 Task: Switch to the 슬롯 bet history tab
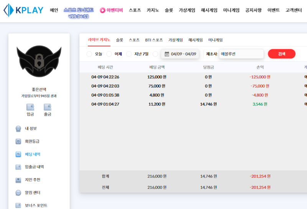coord(119,40)
